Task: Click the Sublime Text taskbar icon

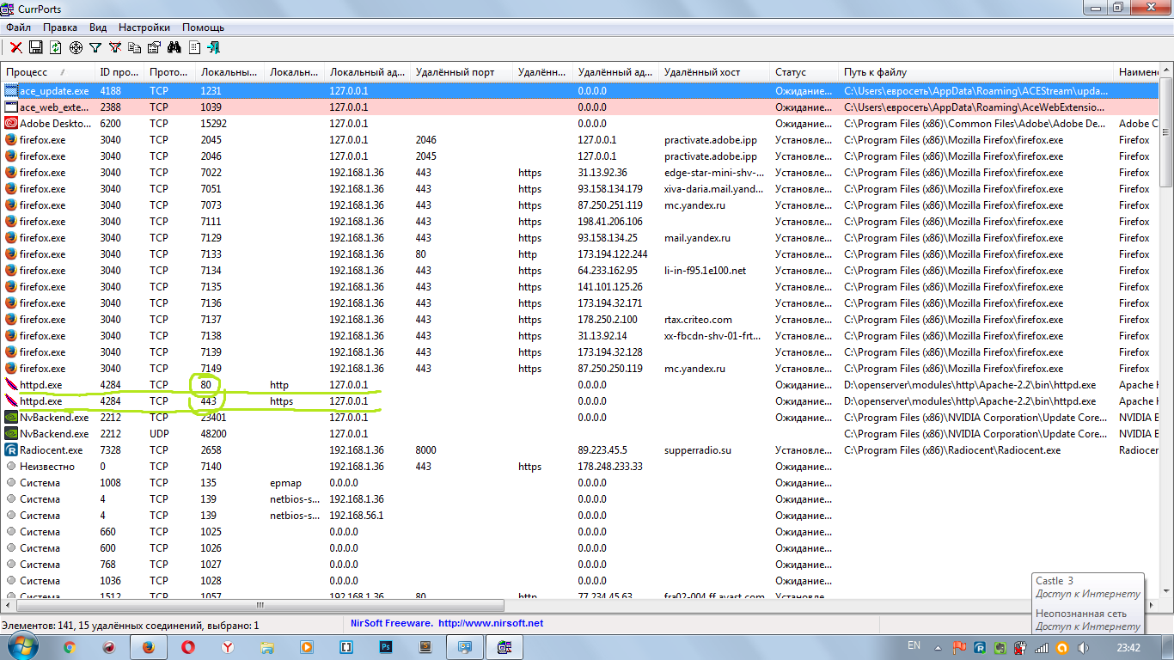Action: (425, 647)
